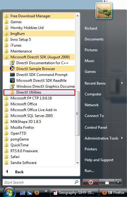Open DirectX Documentation for C++ help icon

coord(12,63)
